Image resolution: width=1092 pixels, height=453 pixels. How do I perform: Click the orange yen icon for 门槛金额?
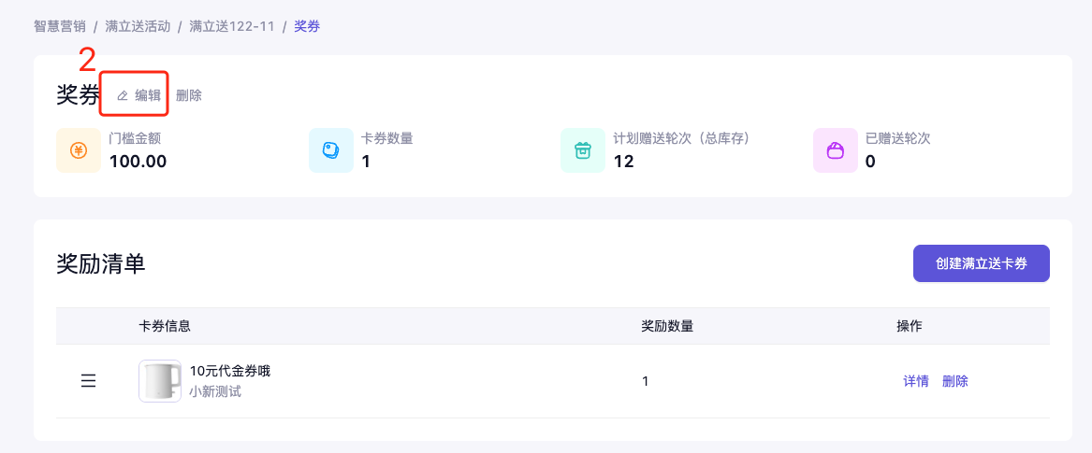[x=79, y=150]
